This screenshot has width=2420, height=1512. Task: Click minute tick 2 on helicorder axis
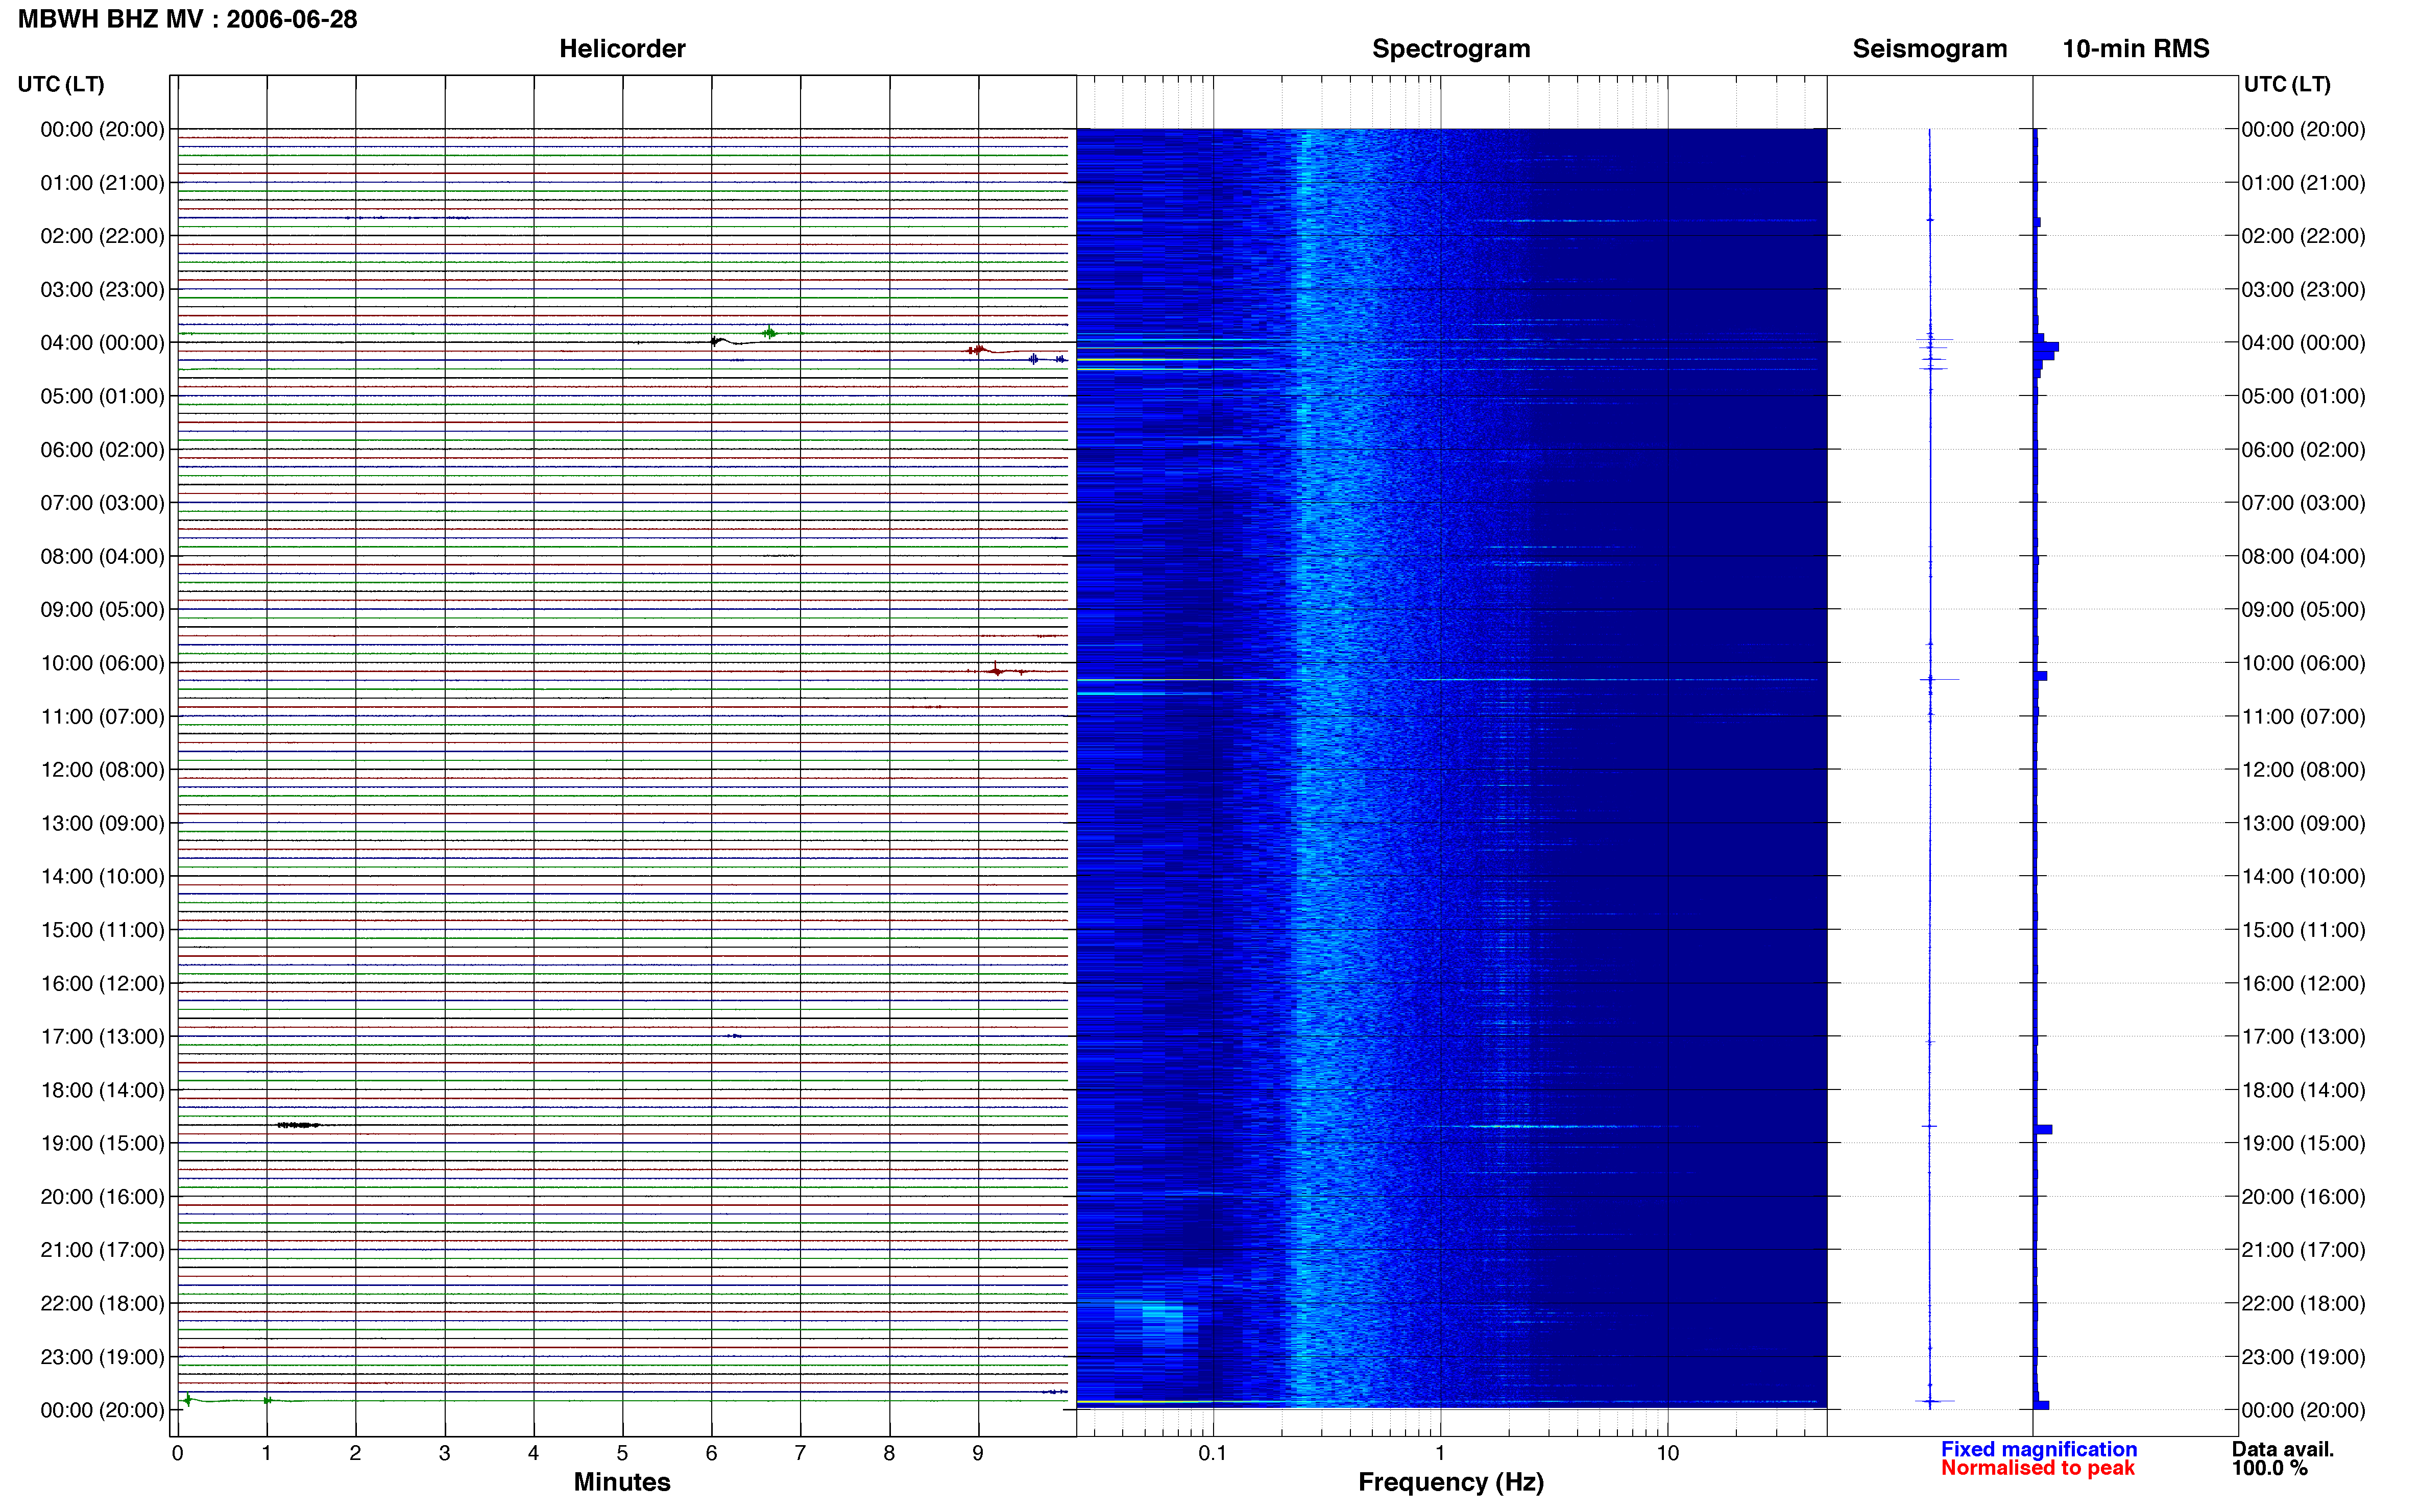tap(355, 1453)
